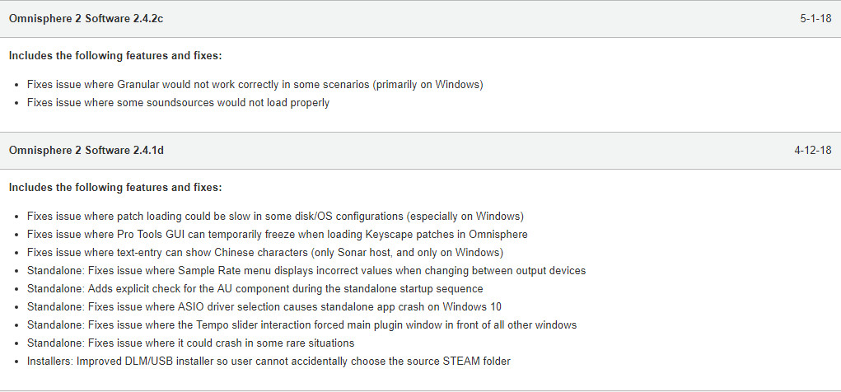Click the features heading under version 2.4.1d

tap(115, 188)
